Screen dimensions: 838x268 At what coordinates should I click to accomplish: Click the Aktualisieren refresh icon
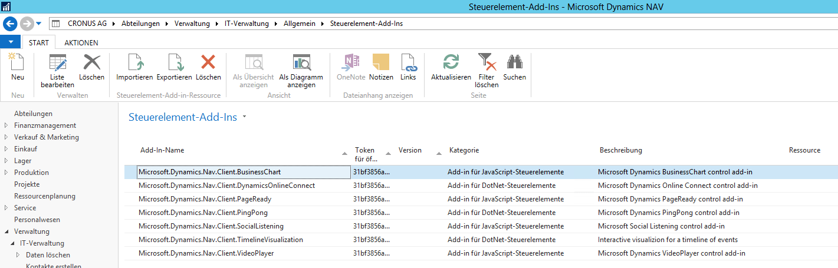[x=451, y=62]
